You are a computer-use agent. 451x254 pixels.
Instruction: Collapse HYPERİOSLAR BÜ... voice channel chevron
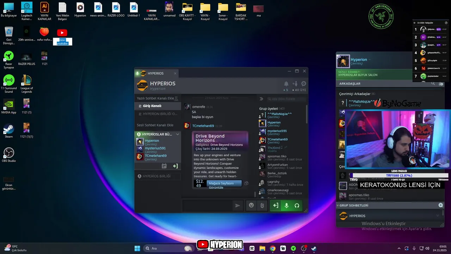click(x=178, y=134)
